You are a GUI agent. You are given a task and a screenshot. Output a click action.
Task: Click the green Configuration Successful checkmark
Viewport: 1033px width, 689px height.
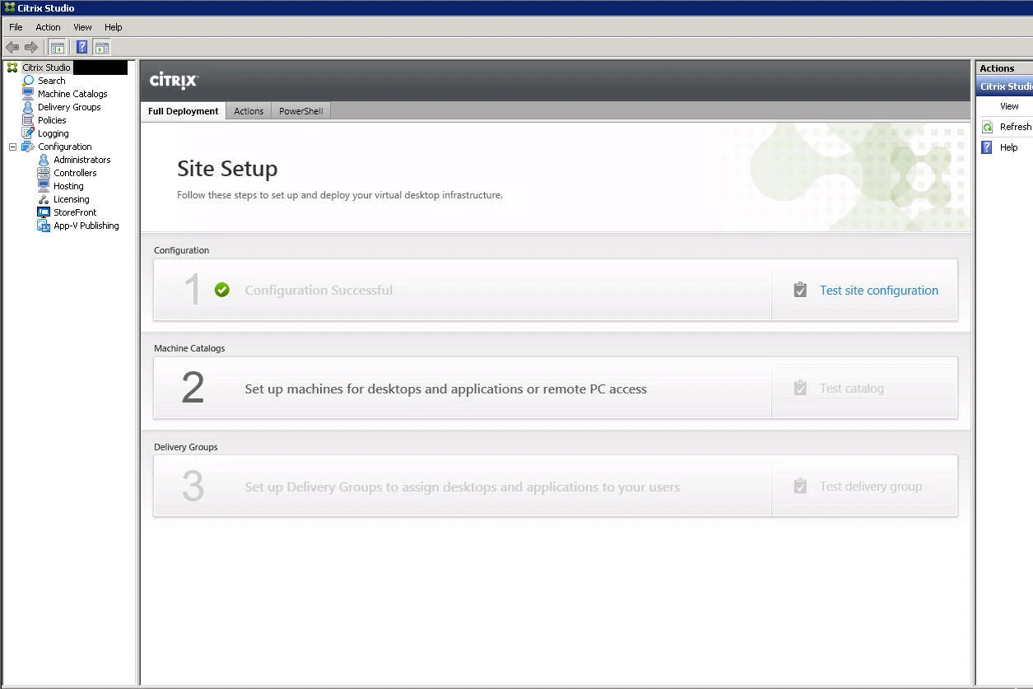point(221,290)
